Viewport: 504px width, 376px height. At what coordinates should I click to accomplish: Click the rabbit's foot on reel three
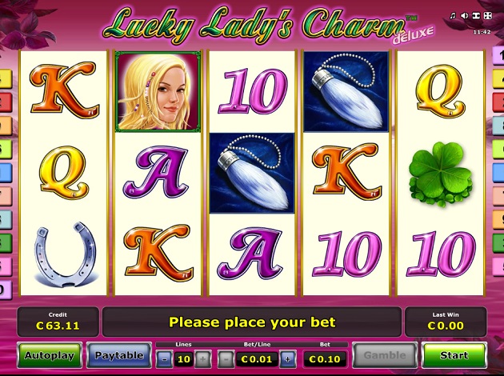pyautogui.click(x=252, y=174)
